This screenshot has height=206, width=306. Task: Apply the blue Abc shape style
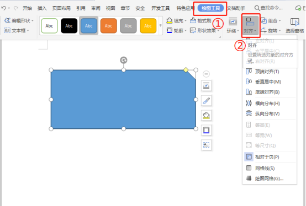pos(89,26)
